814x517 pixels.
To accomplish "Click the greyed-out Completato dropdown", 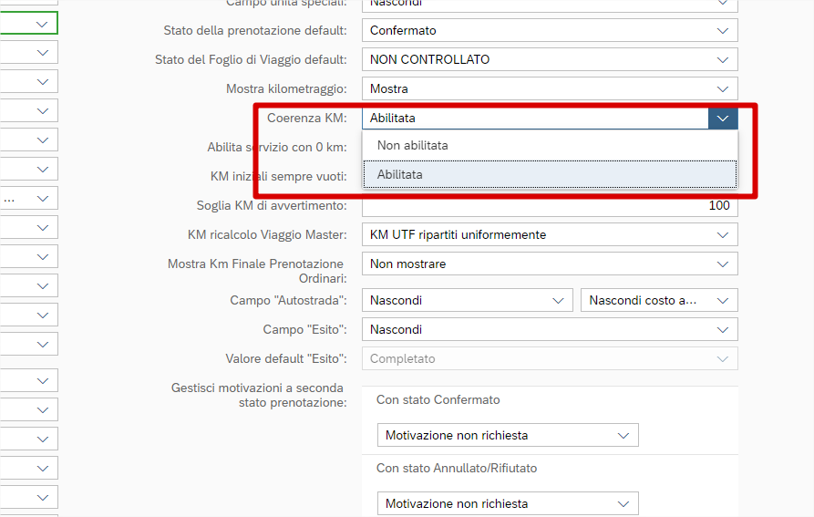I will [550, 358].
